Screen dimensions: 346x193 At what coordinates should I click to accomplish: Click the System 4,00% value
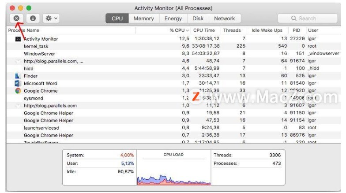coord(127,155)
